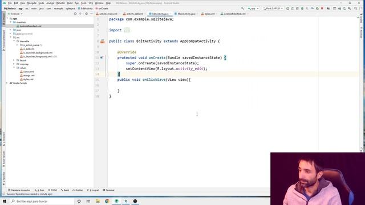
Task: Open the Tools menu
Action: 84,3
